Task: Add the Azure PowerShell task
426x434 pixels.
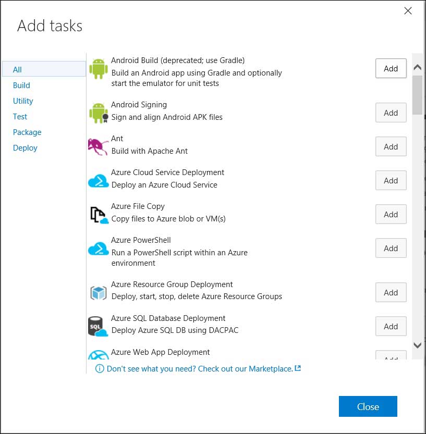Action: coord(391,248)
